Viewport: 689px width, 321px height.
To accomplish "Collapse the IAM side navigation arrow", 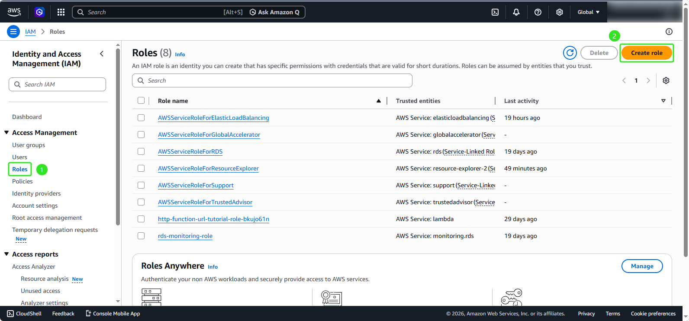I will tap(102, 54).
